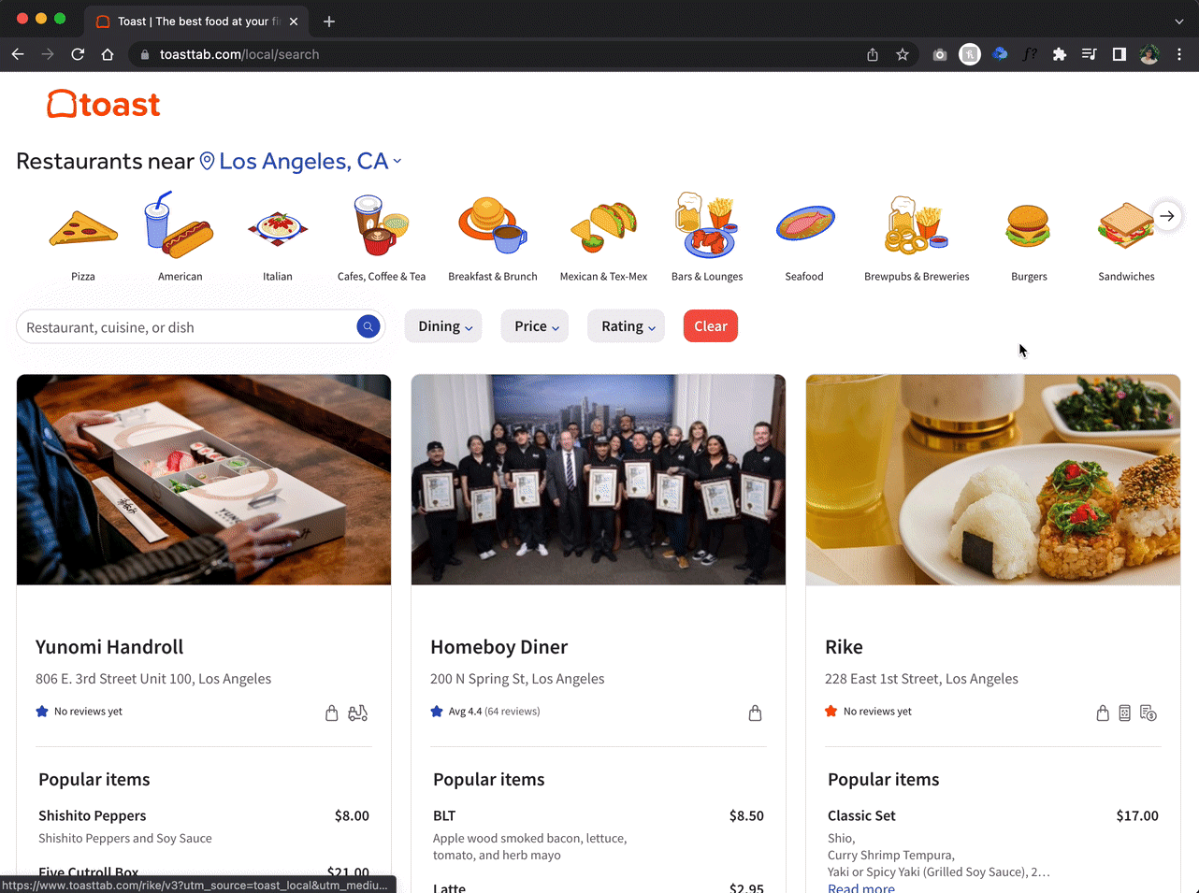Choose the American cuisine icon

coord(180,224)
